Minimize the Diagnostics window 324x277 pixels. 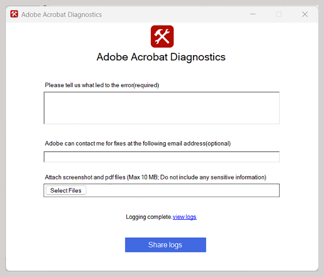pos(253,14)
